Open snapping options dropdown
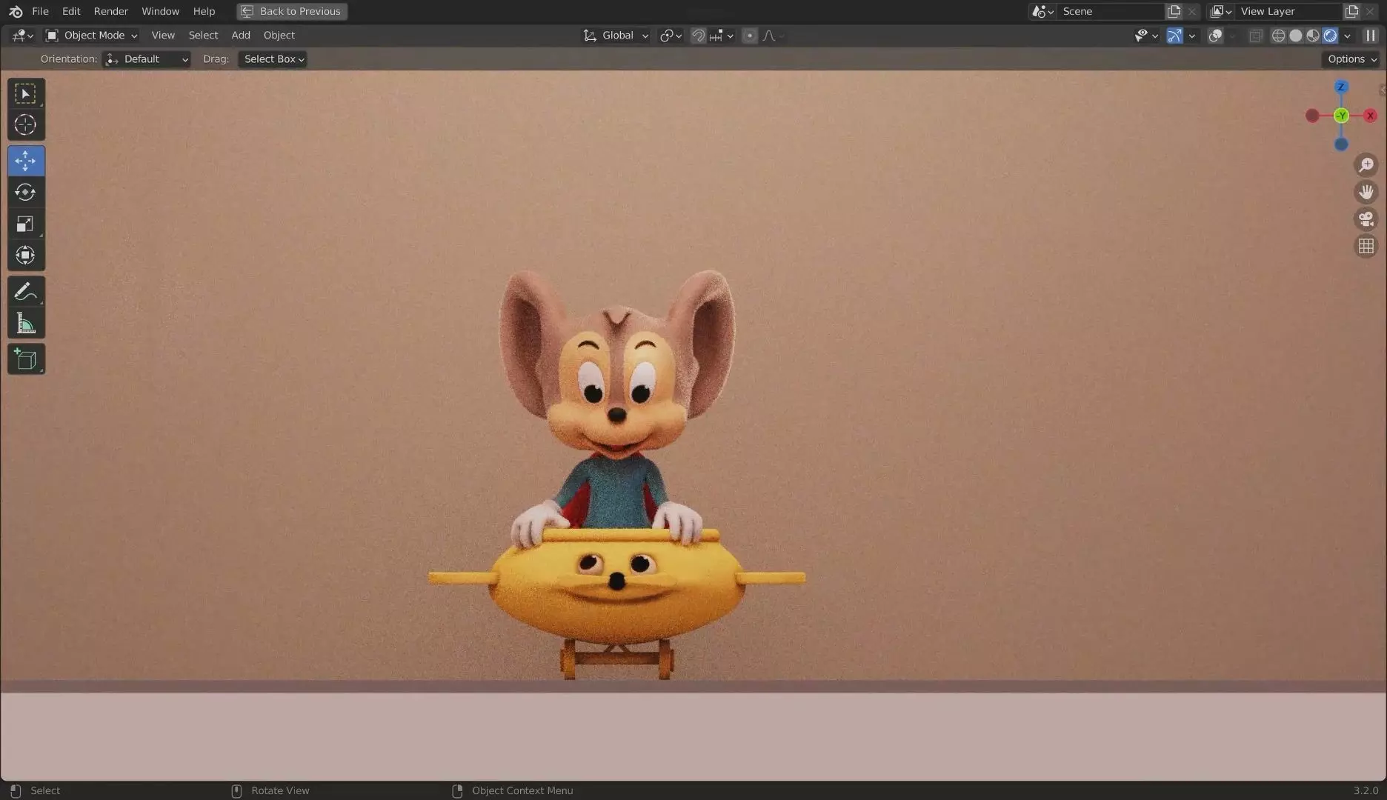 [721, 36]
